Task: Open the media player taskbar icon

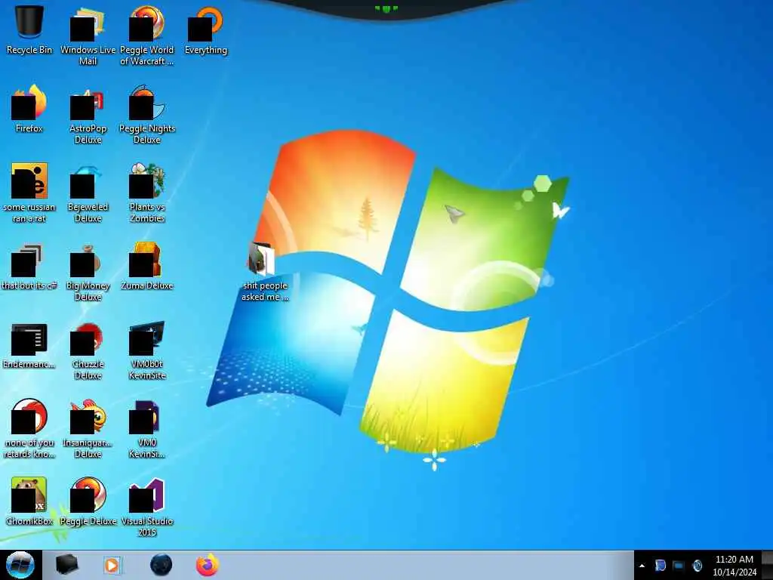Action: [112, 565]
